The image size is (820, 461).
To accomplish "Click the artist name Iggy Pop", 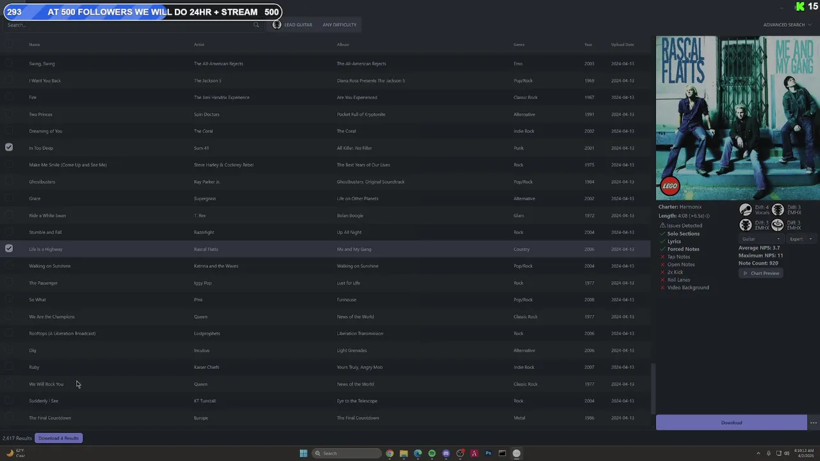I will click(x=202, y=283).
